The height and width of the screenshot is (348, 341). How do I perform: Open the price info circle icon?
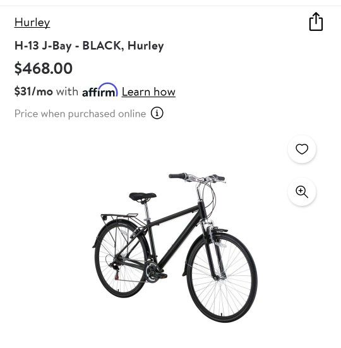[x=157, y=113]
